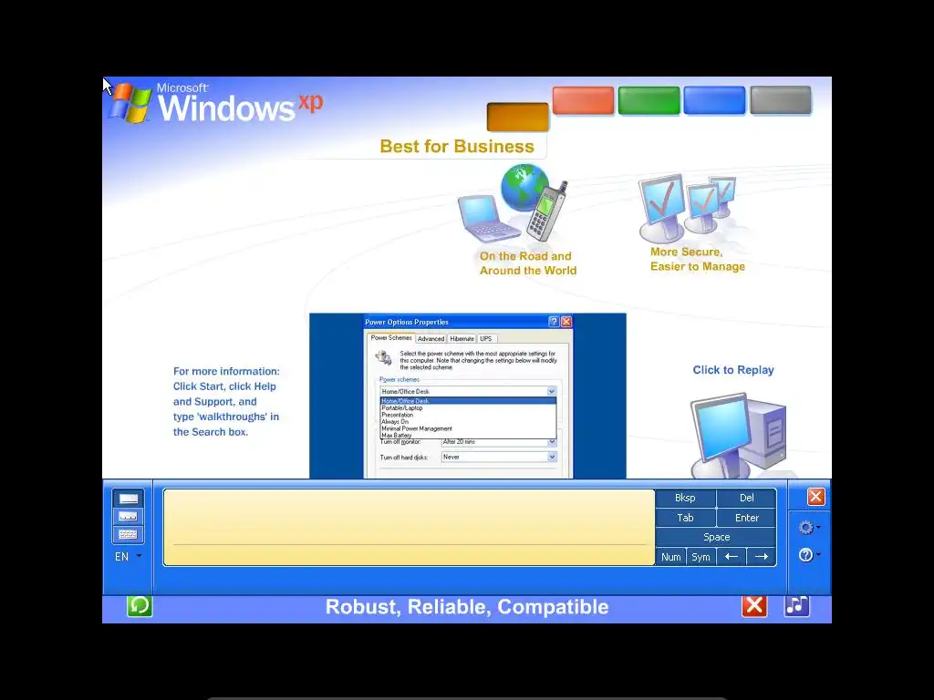The image size is (934, 700).
Task: Click the Power Options Properties help button
Action: pyautogui.click(x=554, y=322)
